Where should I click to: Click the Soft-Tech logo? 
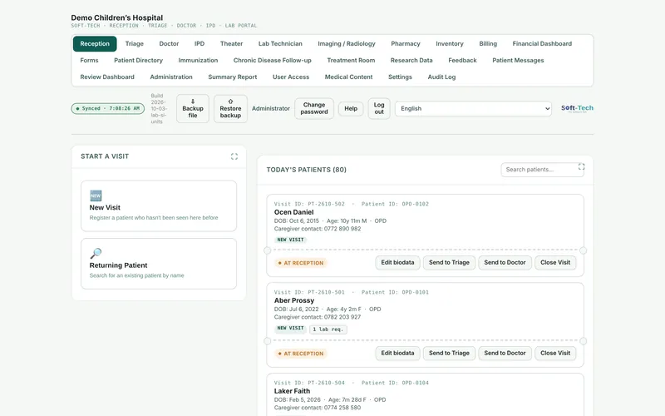pyautogui.click(x=577, y=108)
